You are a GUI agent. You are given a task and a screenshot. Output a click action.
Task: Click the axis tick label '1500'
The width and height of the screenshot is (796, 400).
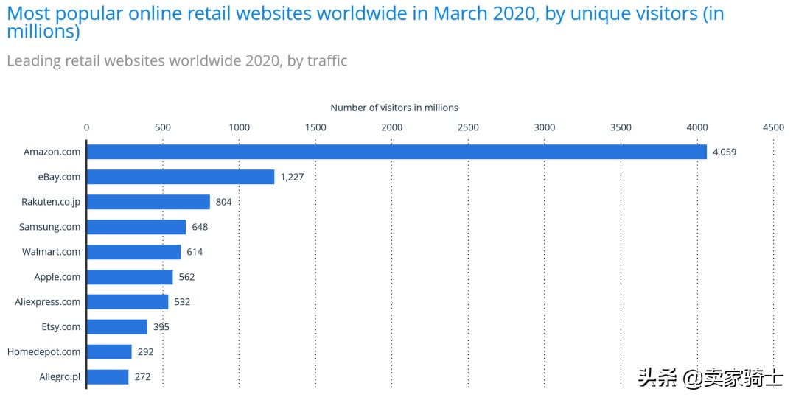pos(315,127)
